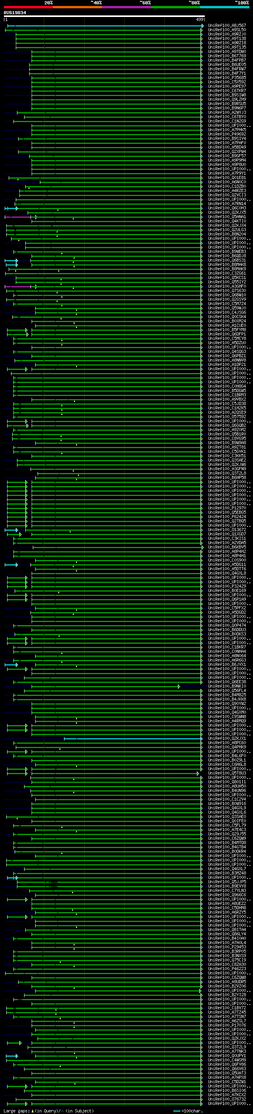This screenshot has width=253, height=1114.
Task: Select the UniRef100_C9SWN8 label
Action: coord(227,716)
